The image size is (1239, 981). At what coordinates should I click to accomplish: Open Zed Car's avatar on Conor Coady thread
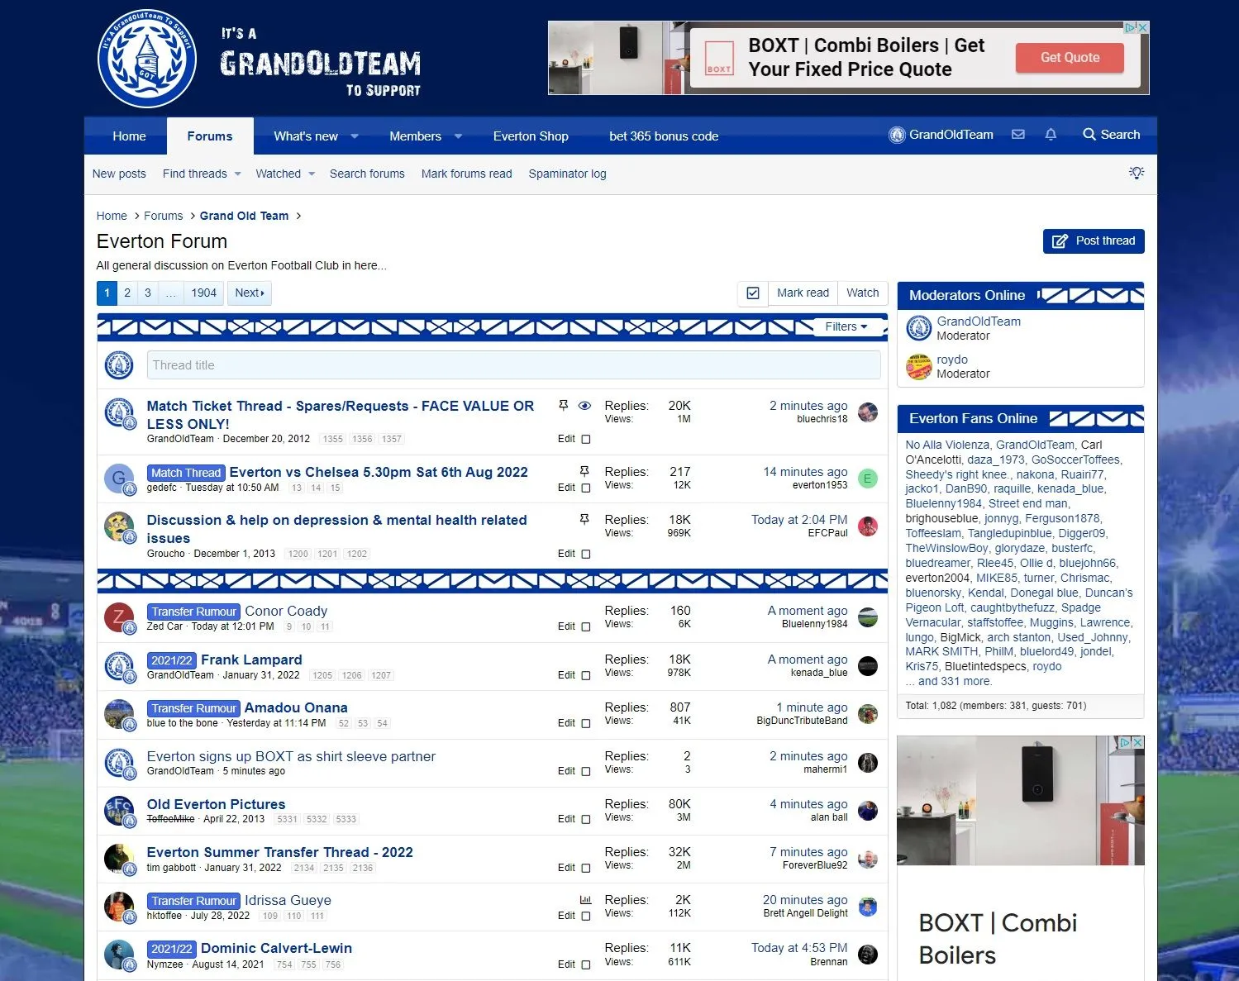119,617
